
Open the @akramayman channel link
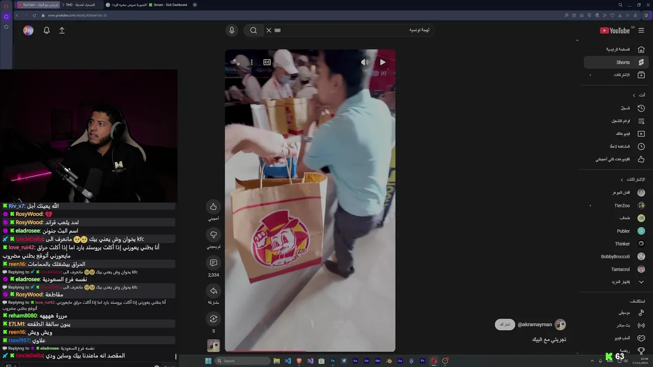click(x=535, y=325)
